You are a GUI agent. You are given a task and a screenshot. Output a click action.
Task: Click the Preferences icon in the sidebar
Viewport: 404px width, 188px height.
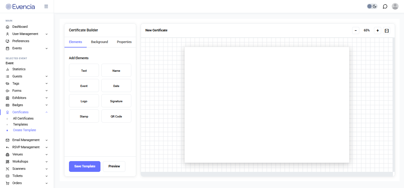[x=7, y=41]
